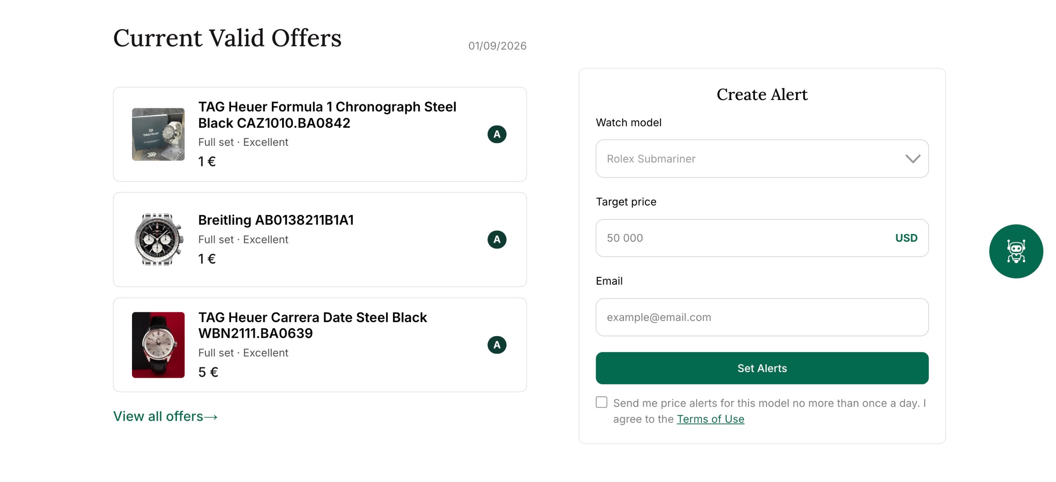Click the 1 € price on Breitling offer
1056x482 pixels.
207,259
